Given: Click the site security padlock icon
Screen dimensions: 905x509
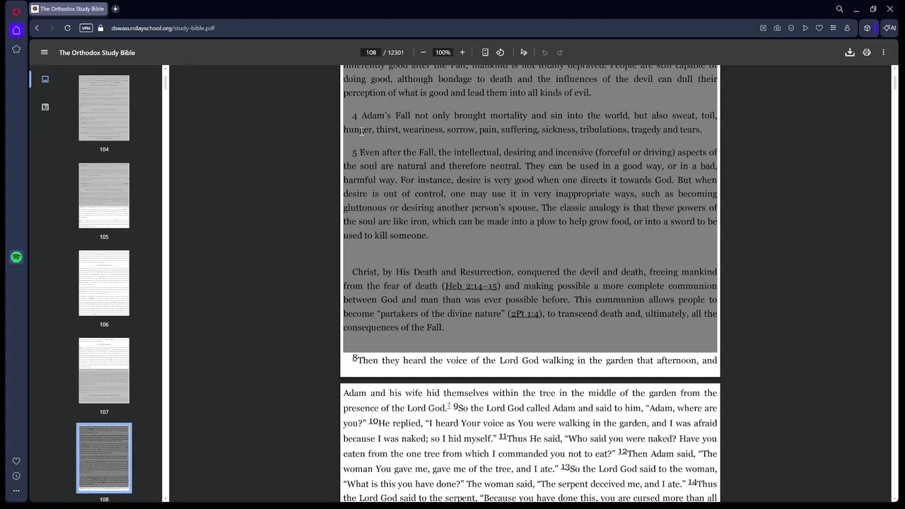Looking at the screenshot, I should [x=100, y=28].
